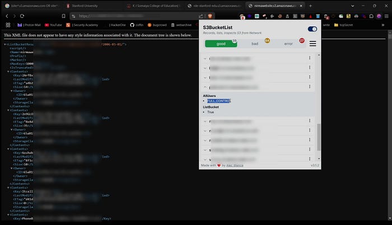Image resolution: width=392 pixels, height=225 pixels.
Task: Click the red droplet extension icon
Action: [x=310, y=16]
